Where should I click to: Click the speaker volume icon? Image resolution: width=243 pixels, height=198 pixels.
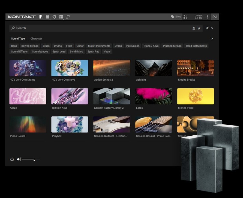pyautogui.click(x=19, y=159)
